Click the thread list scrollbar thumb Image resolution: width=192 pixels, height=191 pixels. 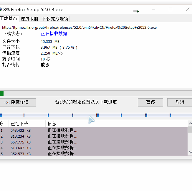pyautogui.click(x=190, y=129)
